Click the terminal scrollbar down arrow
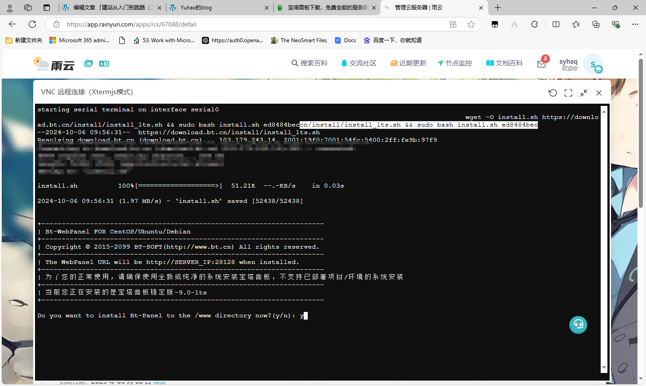Viewport: 646px width, 386px height. click(x=604, y=368)
